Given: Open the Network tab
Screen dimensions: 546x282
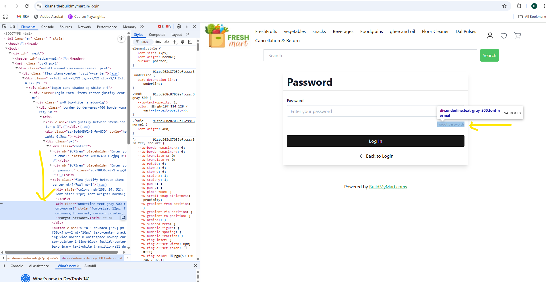Looking at the screenshot, I should (x=84, y=27).
